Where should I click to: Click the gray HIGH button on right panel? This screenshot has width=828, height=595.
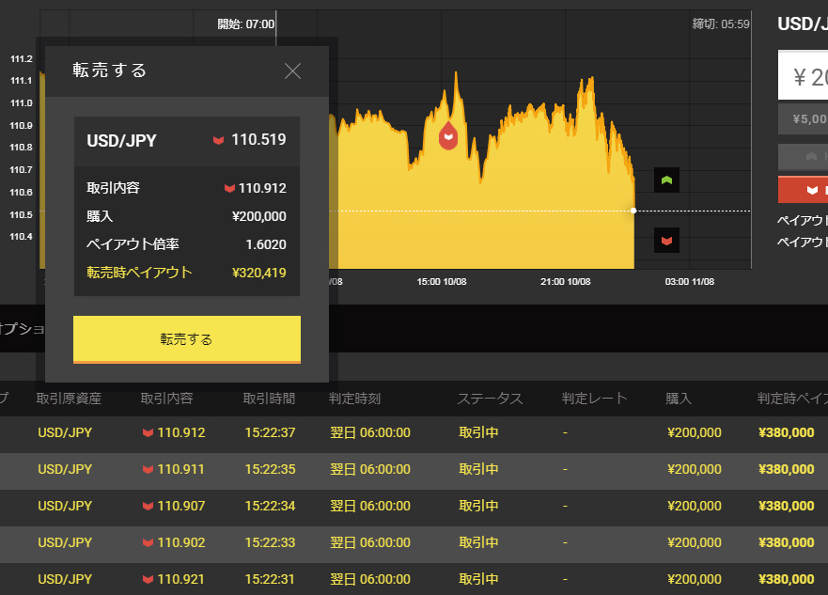point(804,157)
